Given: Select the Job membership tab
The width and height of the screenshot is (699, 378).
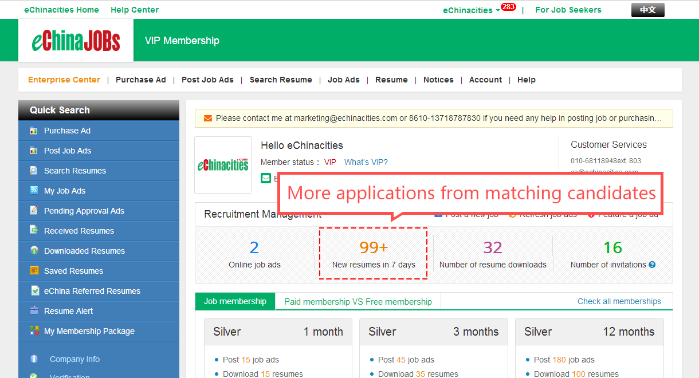Looking at the screenshot, I should point(235,301).
